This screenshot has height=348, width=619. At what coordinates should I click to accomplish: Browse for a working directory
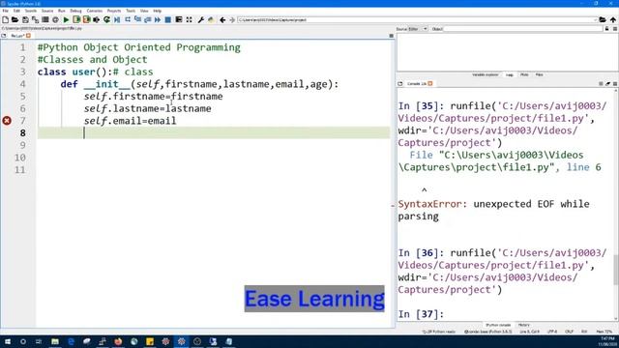point(603,19)
